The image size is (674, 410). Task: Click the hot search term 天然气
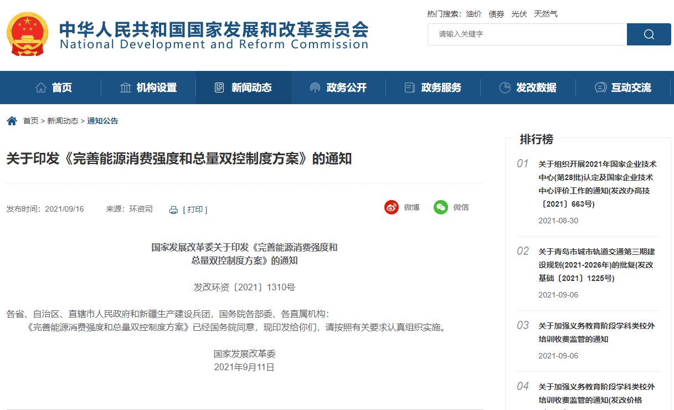coord(546,14)
